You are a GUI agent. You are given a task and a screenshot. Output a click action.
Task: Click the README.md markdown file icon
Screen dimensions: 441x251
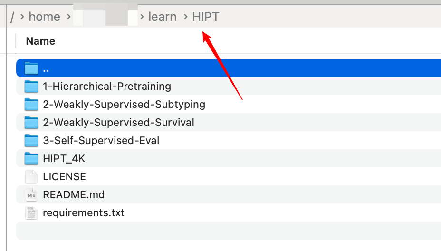(x=31, y=195)
